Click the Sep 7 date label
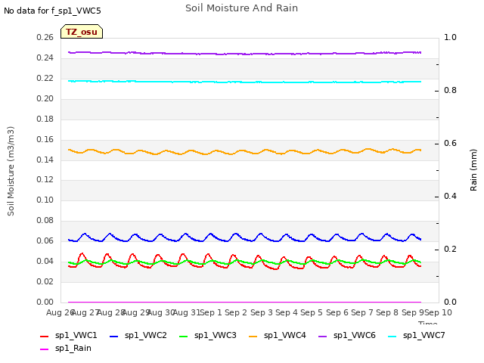 [362, 312]
